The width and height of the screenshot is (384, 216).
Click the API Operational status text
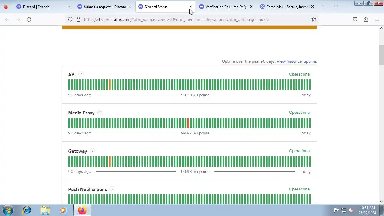click(x=300, y=74)
